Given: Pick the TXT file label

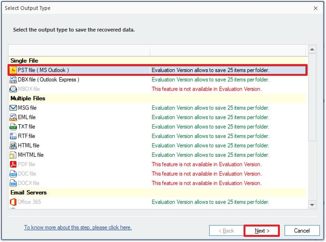Looking at the screenshot, I should (26, 127).
